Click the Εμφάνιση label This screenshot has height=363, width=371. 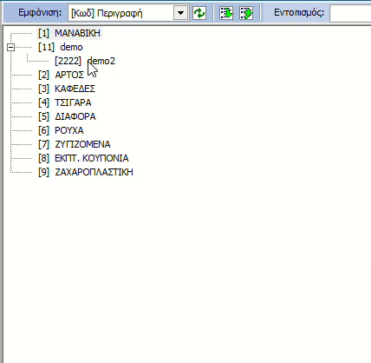40,13
